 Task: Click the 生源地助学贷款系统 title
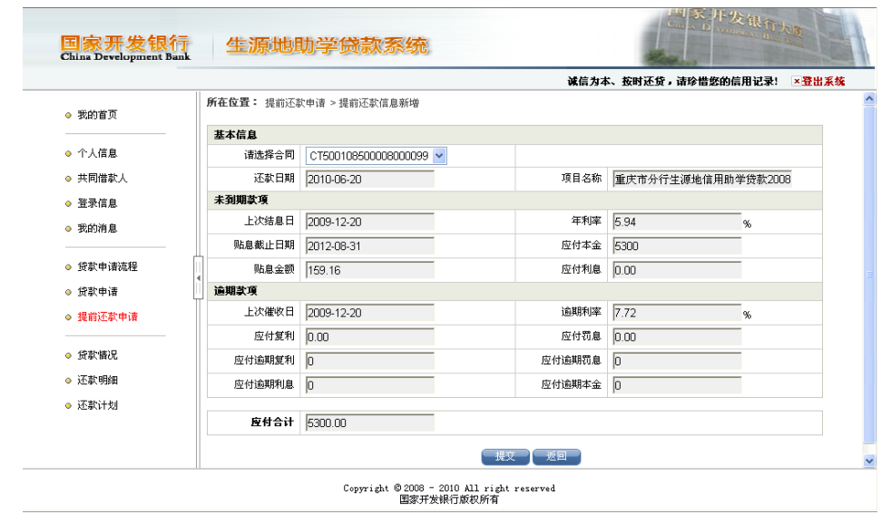coord(327,45)
